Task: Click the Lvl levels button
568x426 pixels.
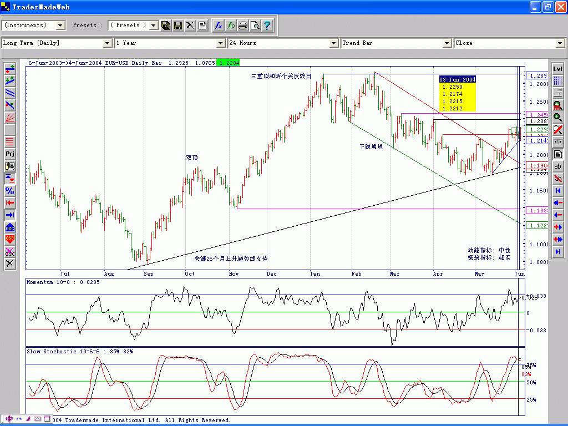Action: click(558, 69)
